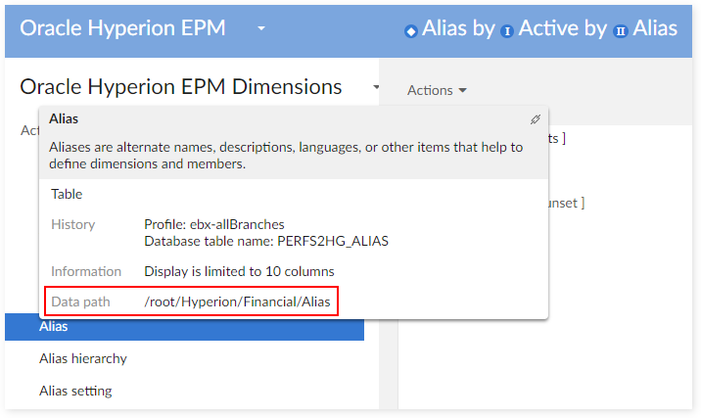Click the Table label in popup
This screenshot has width=701, height=418.
67,194
